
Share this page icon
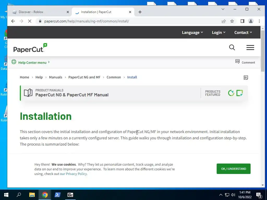click(x=224, y=21)
